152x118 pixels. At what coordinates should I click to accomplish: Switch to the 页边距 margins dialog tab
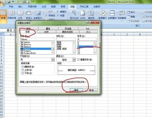[68, 29]
